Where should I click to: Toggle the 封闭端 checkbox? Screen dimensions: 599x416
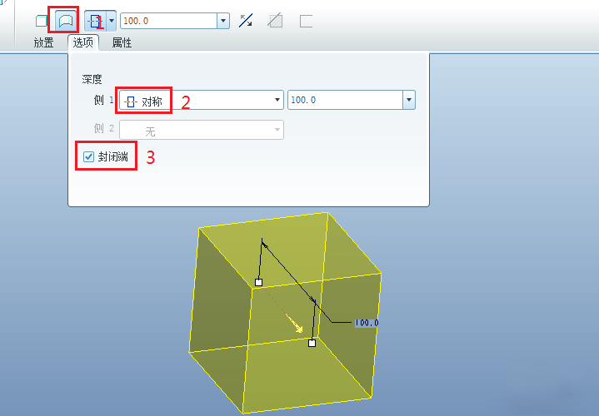88,156
